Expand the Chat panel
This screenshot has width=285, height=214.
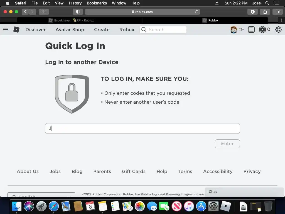coord(244,192)
